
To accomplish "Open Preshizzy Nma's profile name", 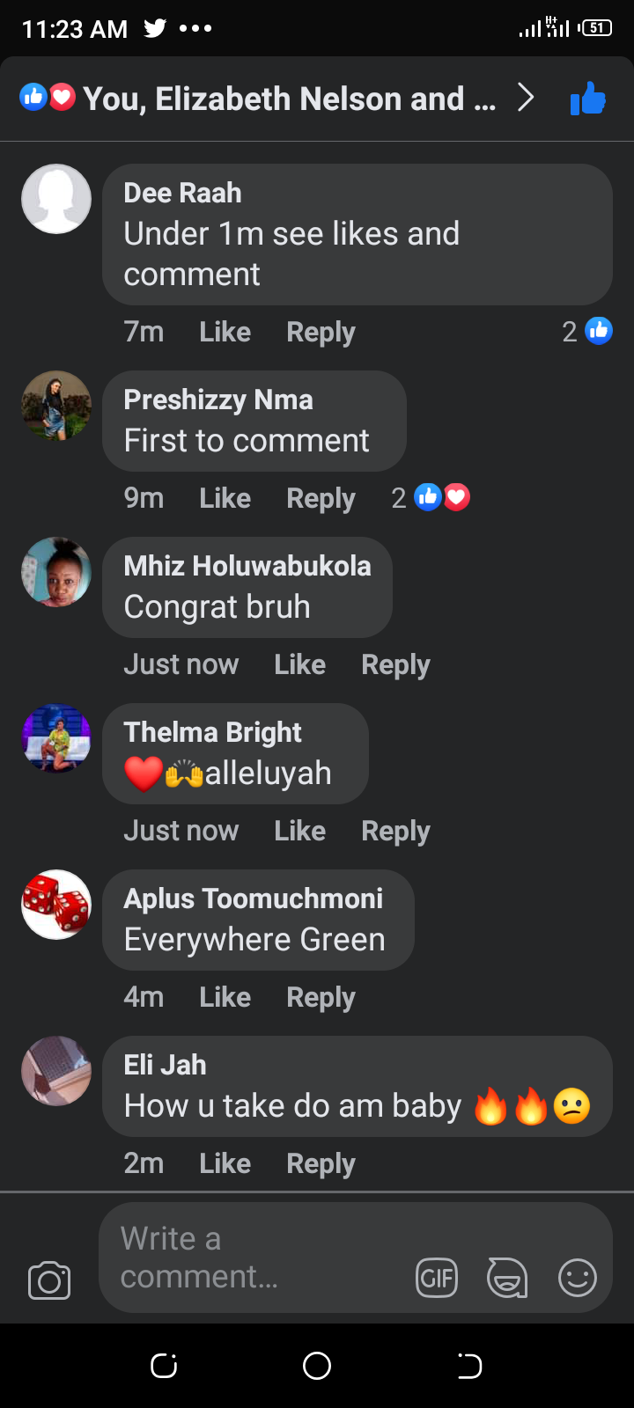I will point(218,400).
